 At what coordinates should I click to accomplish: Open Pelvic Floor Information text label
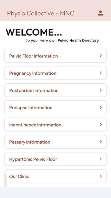coord(34,56)
